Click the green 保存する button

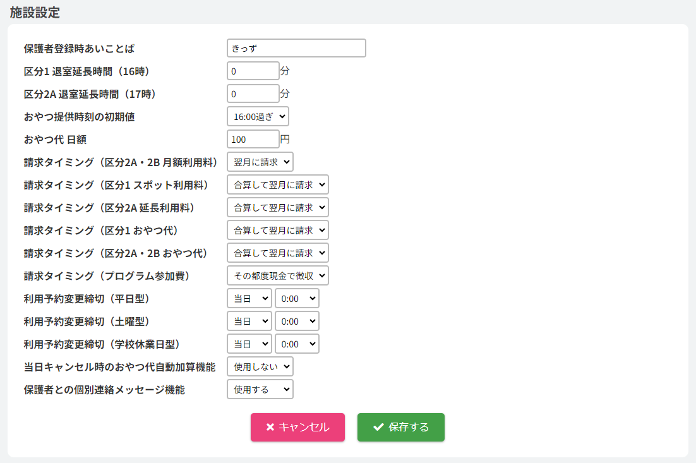point(400,427)
